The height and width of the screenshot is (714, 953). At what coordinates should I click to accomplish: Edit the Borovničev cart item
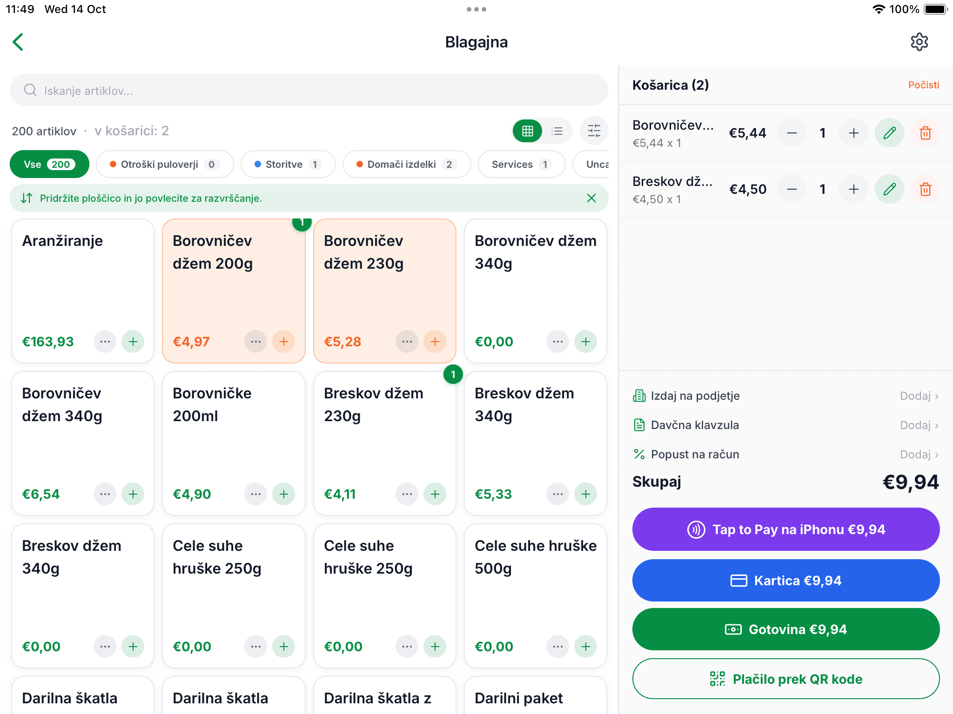click(x=890, y=133)
